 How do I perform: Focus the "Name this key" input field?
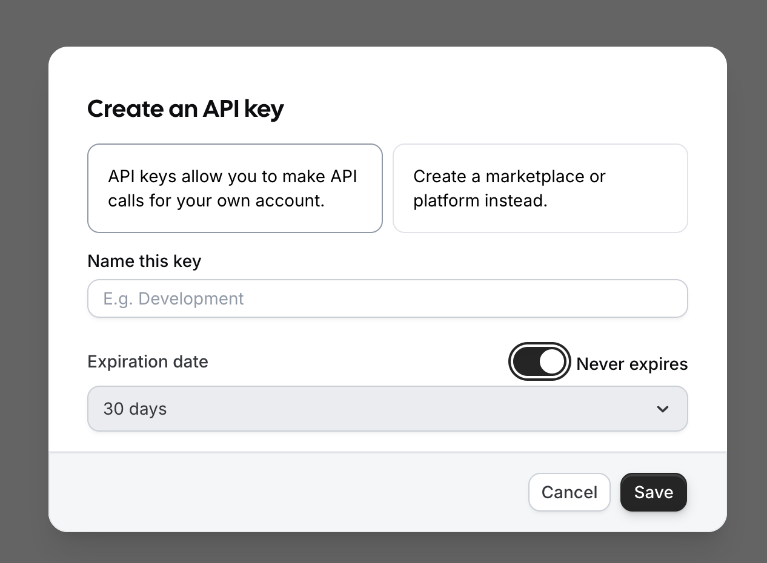pyautogui.click(x=387, y=298)
